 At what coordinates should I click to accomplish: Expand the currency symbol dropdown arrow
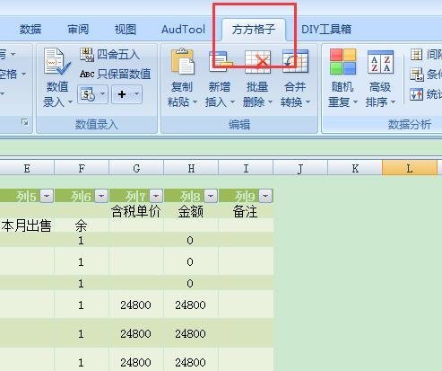tap(102, 94)
